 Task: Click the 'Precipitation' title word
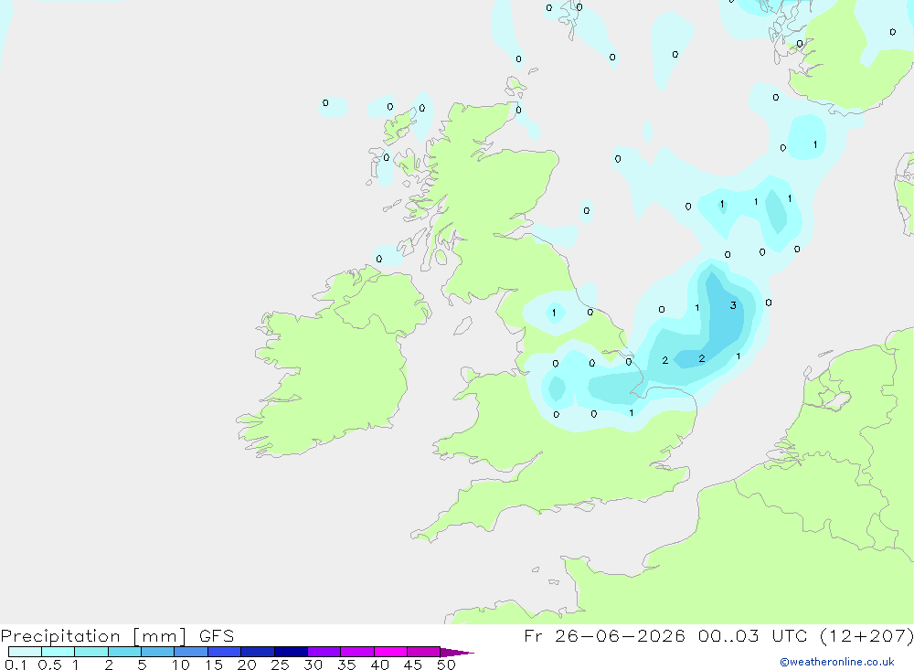point(60,635)
